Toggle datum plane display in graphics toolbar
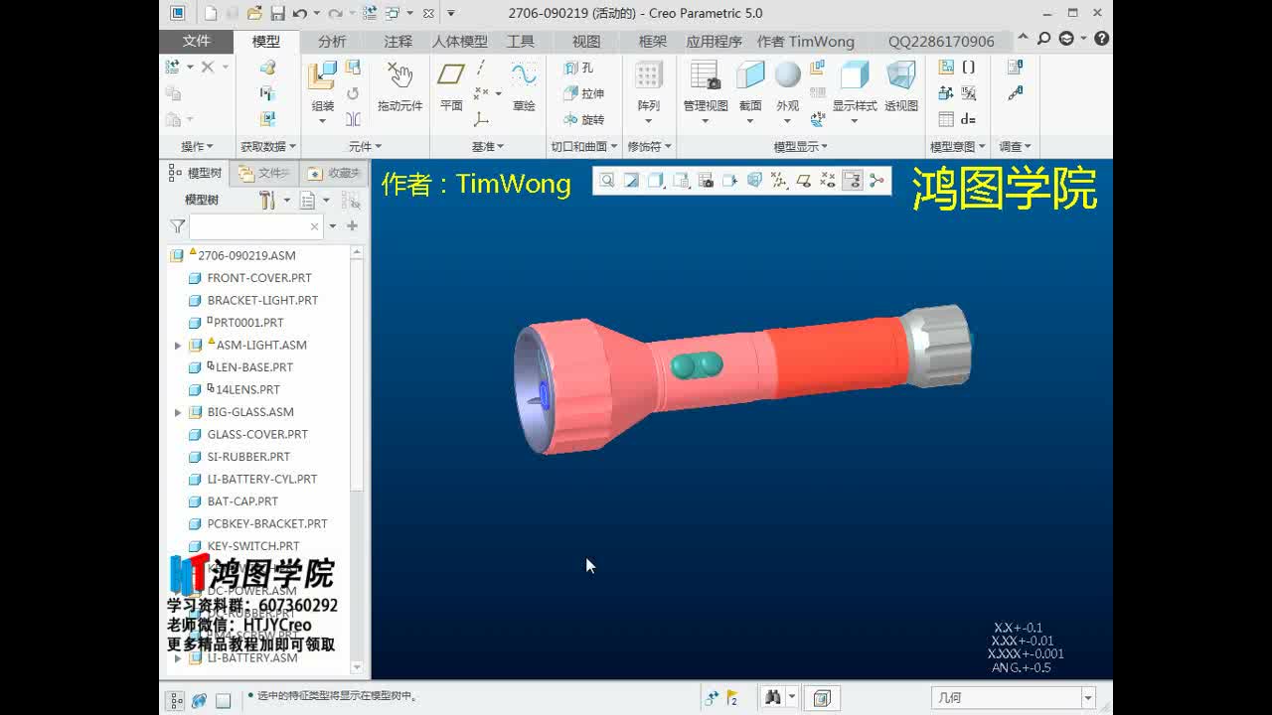Image resolution: width=1272 pixels, height=715 pixels. pyautogui.click(x=803, y=181)
